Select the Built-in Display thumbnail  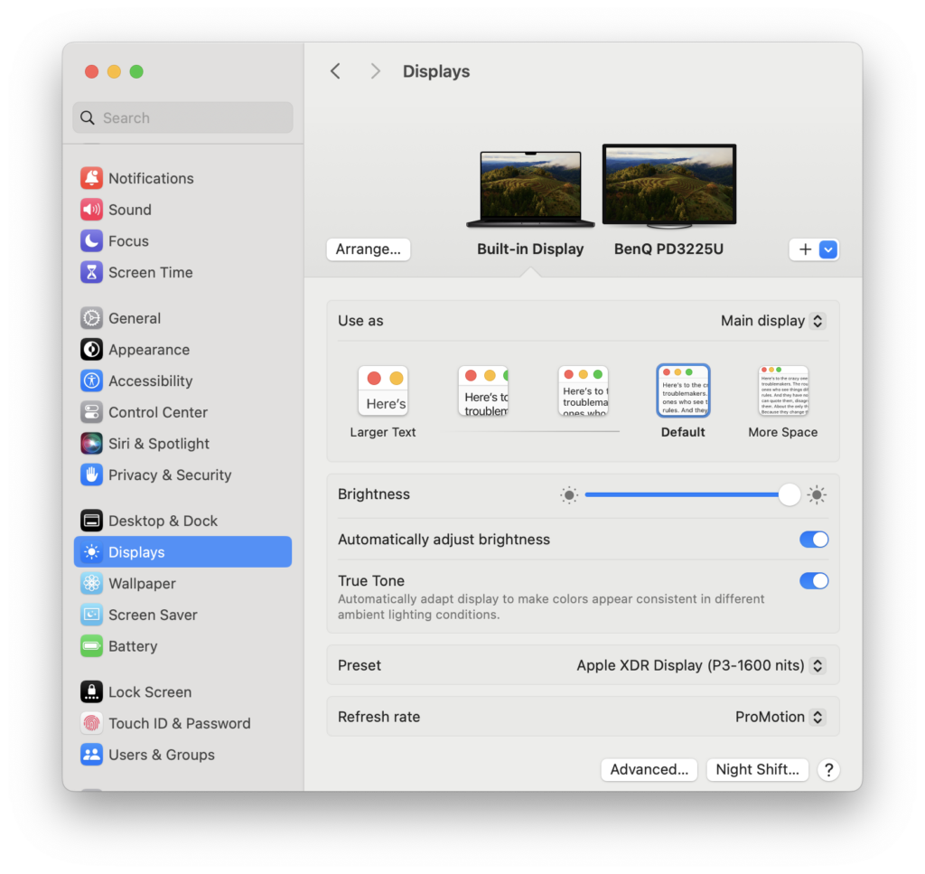[x=530, y=190]
